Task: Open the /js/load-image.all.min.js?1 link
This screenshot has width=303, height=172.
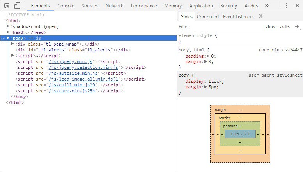Action: tap(83, 79)
